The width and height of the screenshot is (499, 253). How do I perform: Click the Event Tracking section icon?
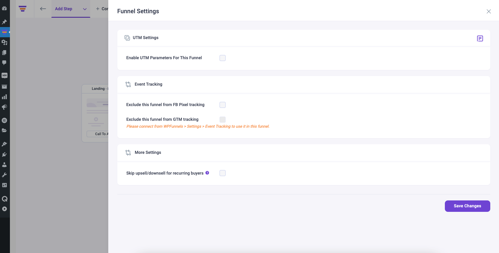pyautogui.click(x=128, y=84)
